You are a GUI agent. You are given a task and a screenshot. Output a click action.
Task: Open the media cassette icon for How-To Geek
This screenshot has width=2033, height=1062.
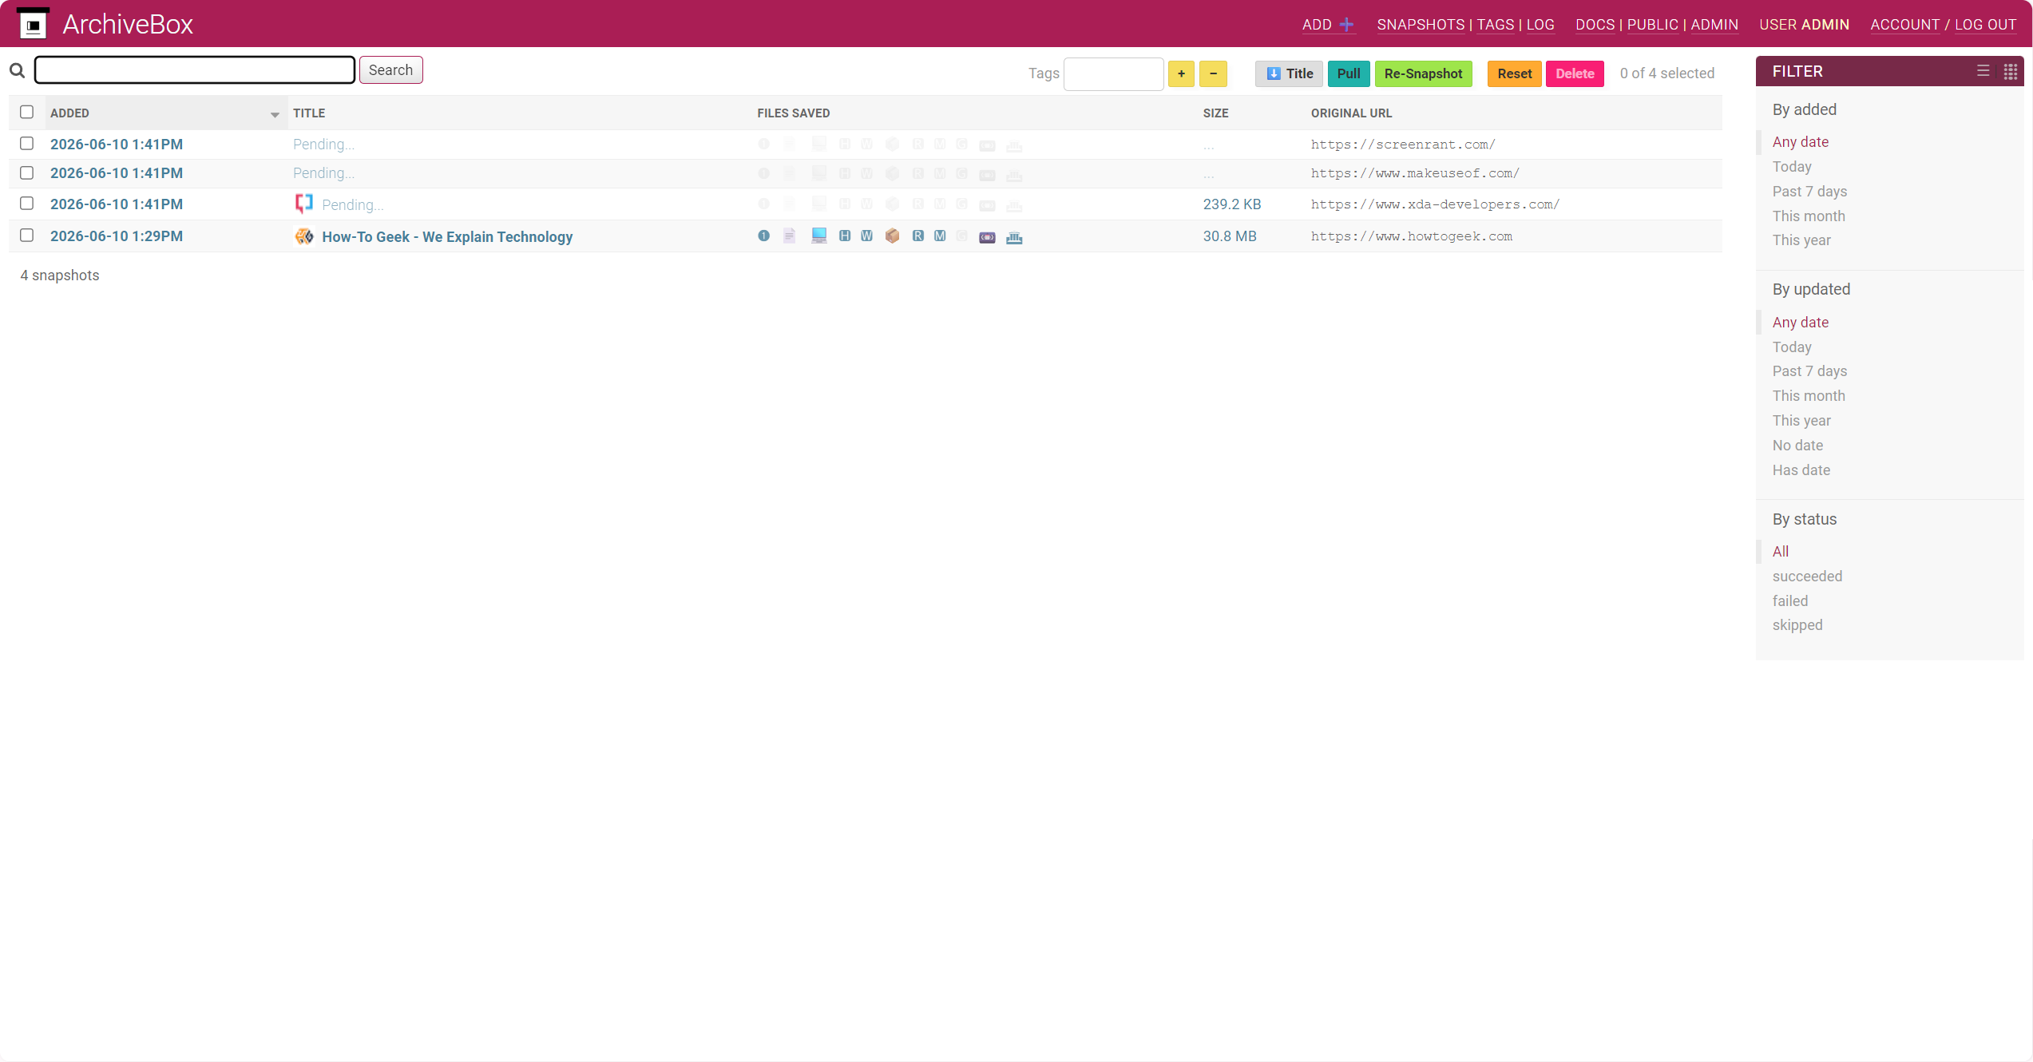tap(987, 237)
